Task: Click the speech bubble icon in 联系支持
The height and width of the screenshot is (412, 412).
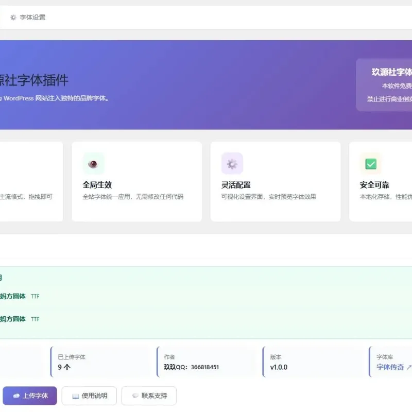Action: click(135, 396)
